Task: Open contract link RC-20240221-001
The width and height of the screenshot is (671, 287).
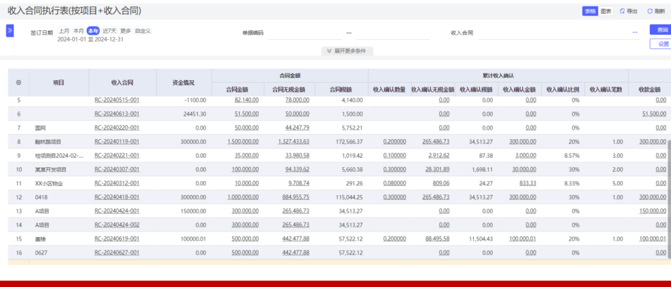Action: (x=116, y=156)
